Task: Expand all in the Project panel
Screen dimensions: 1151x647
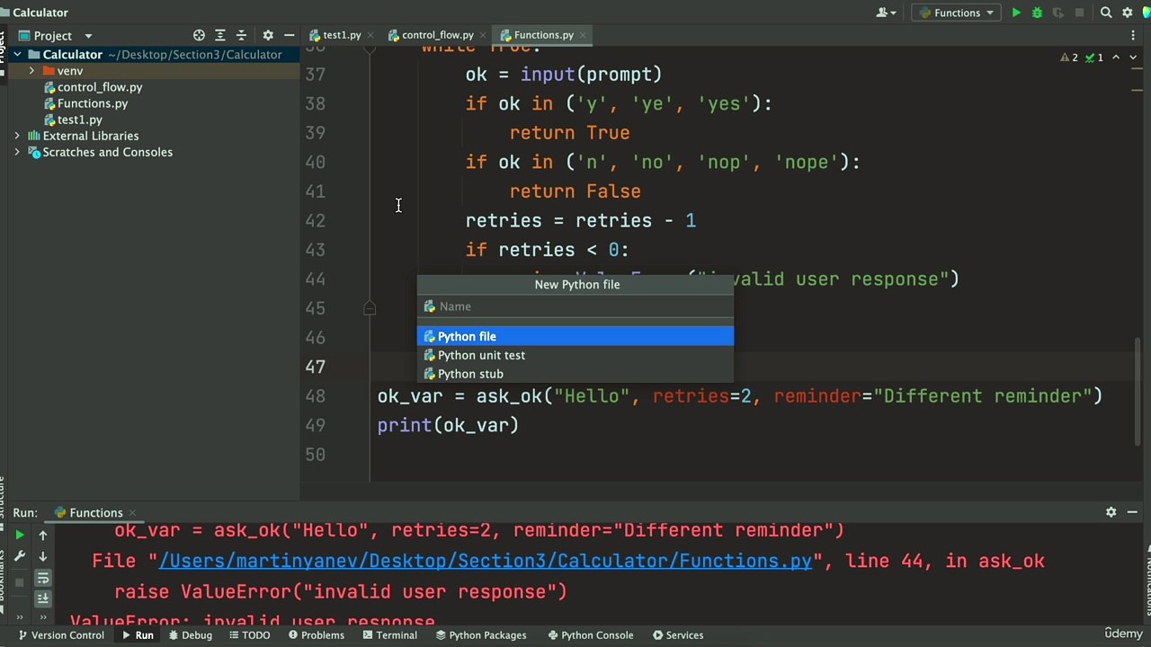Action: click(x=220, y=35)
